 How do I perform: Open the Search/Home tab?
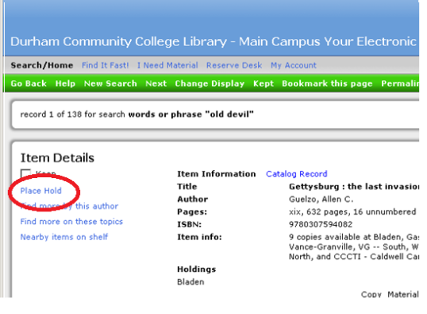(x=41, y=65)
